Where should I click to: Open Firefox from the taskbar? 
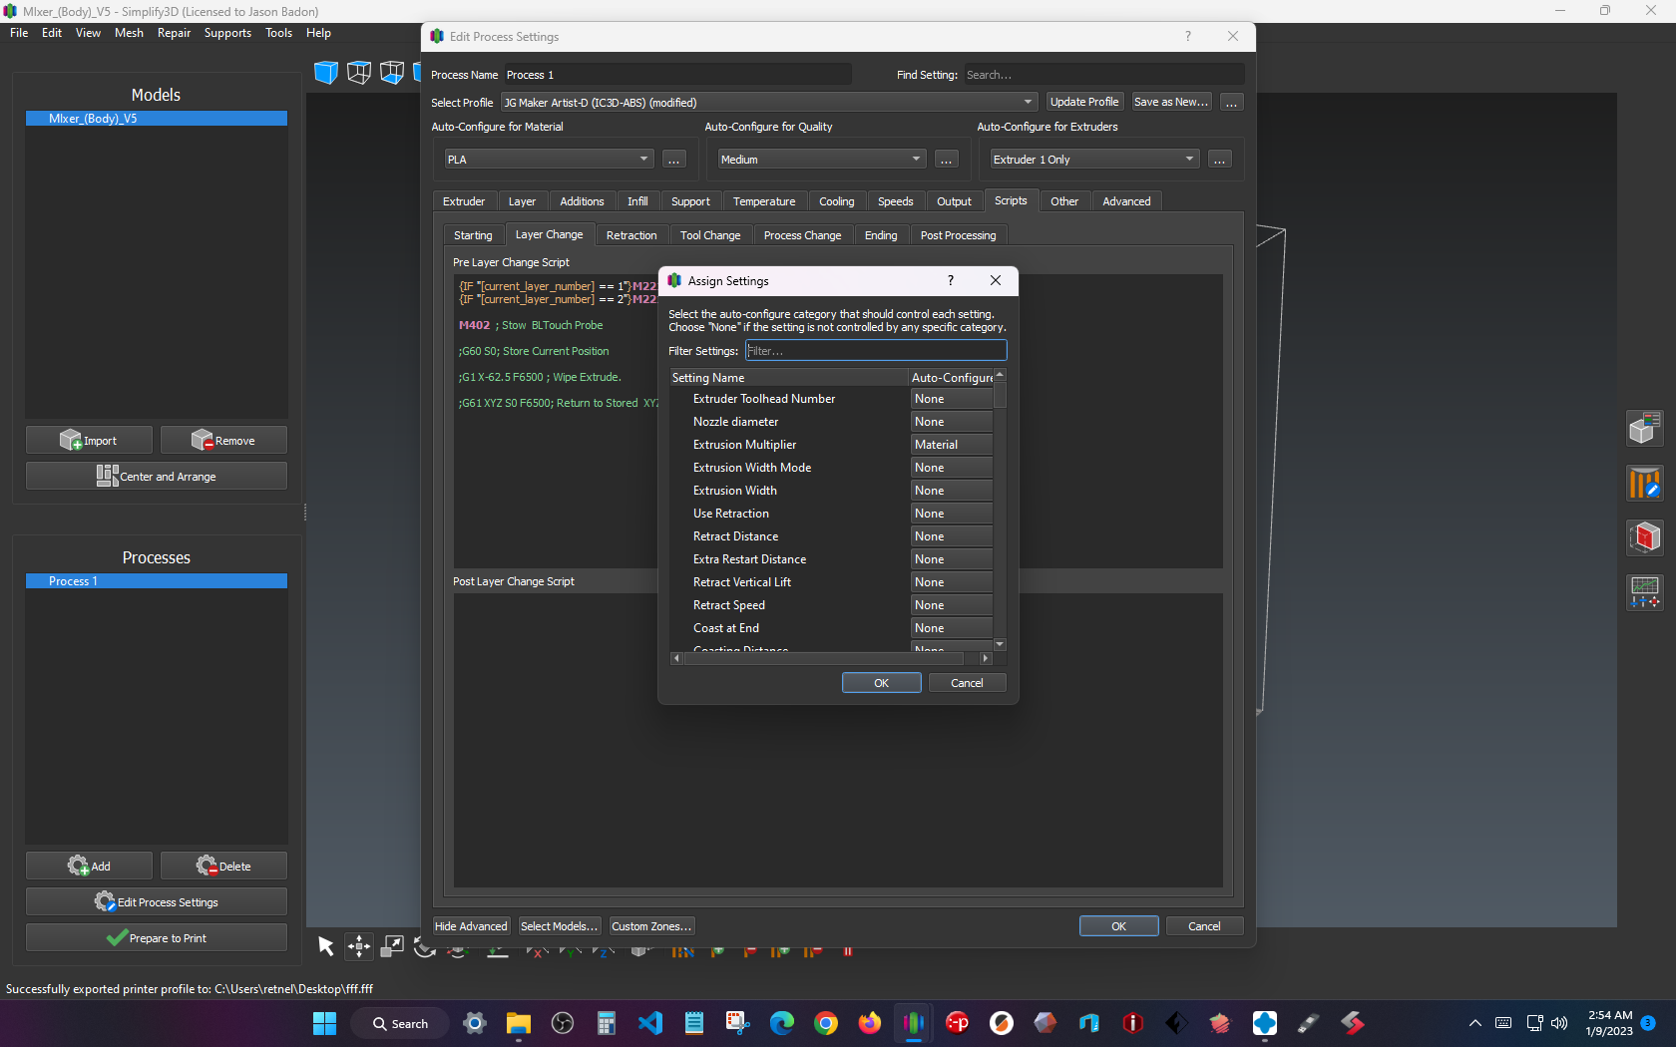coord(870,1023)
